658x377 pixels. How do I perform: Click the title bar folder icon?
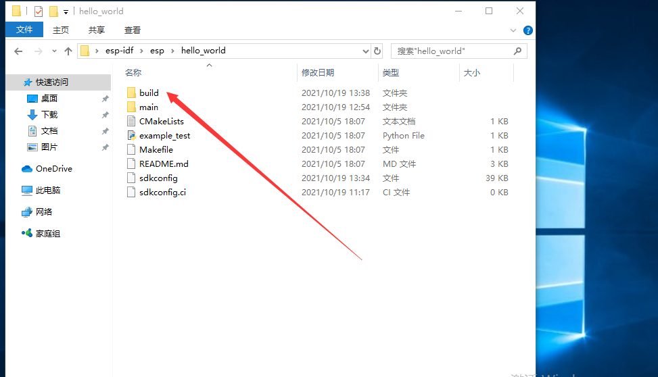[x=16, y=11]
